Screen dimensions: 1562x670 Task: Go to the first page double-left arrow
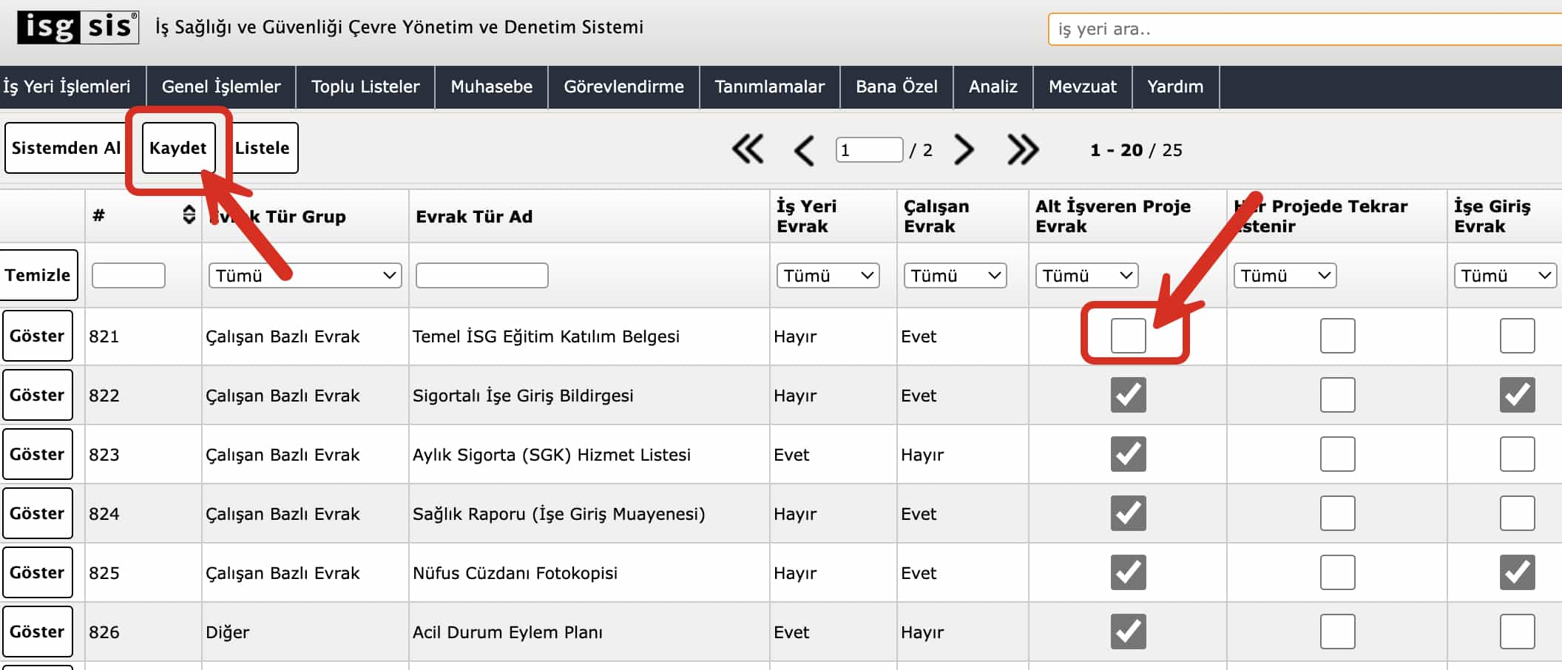[x=748, y=149]
